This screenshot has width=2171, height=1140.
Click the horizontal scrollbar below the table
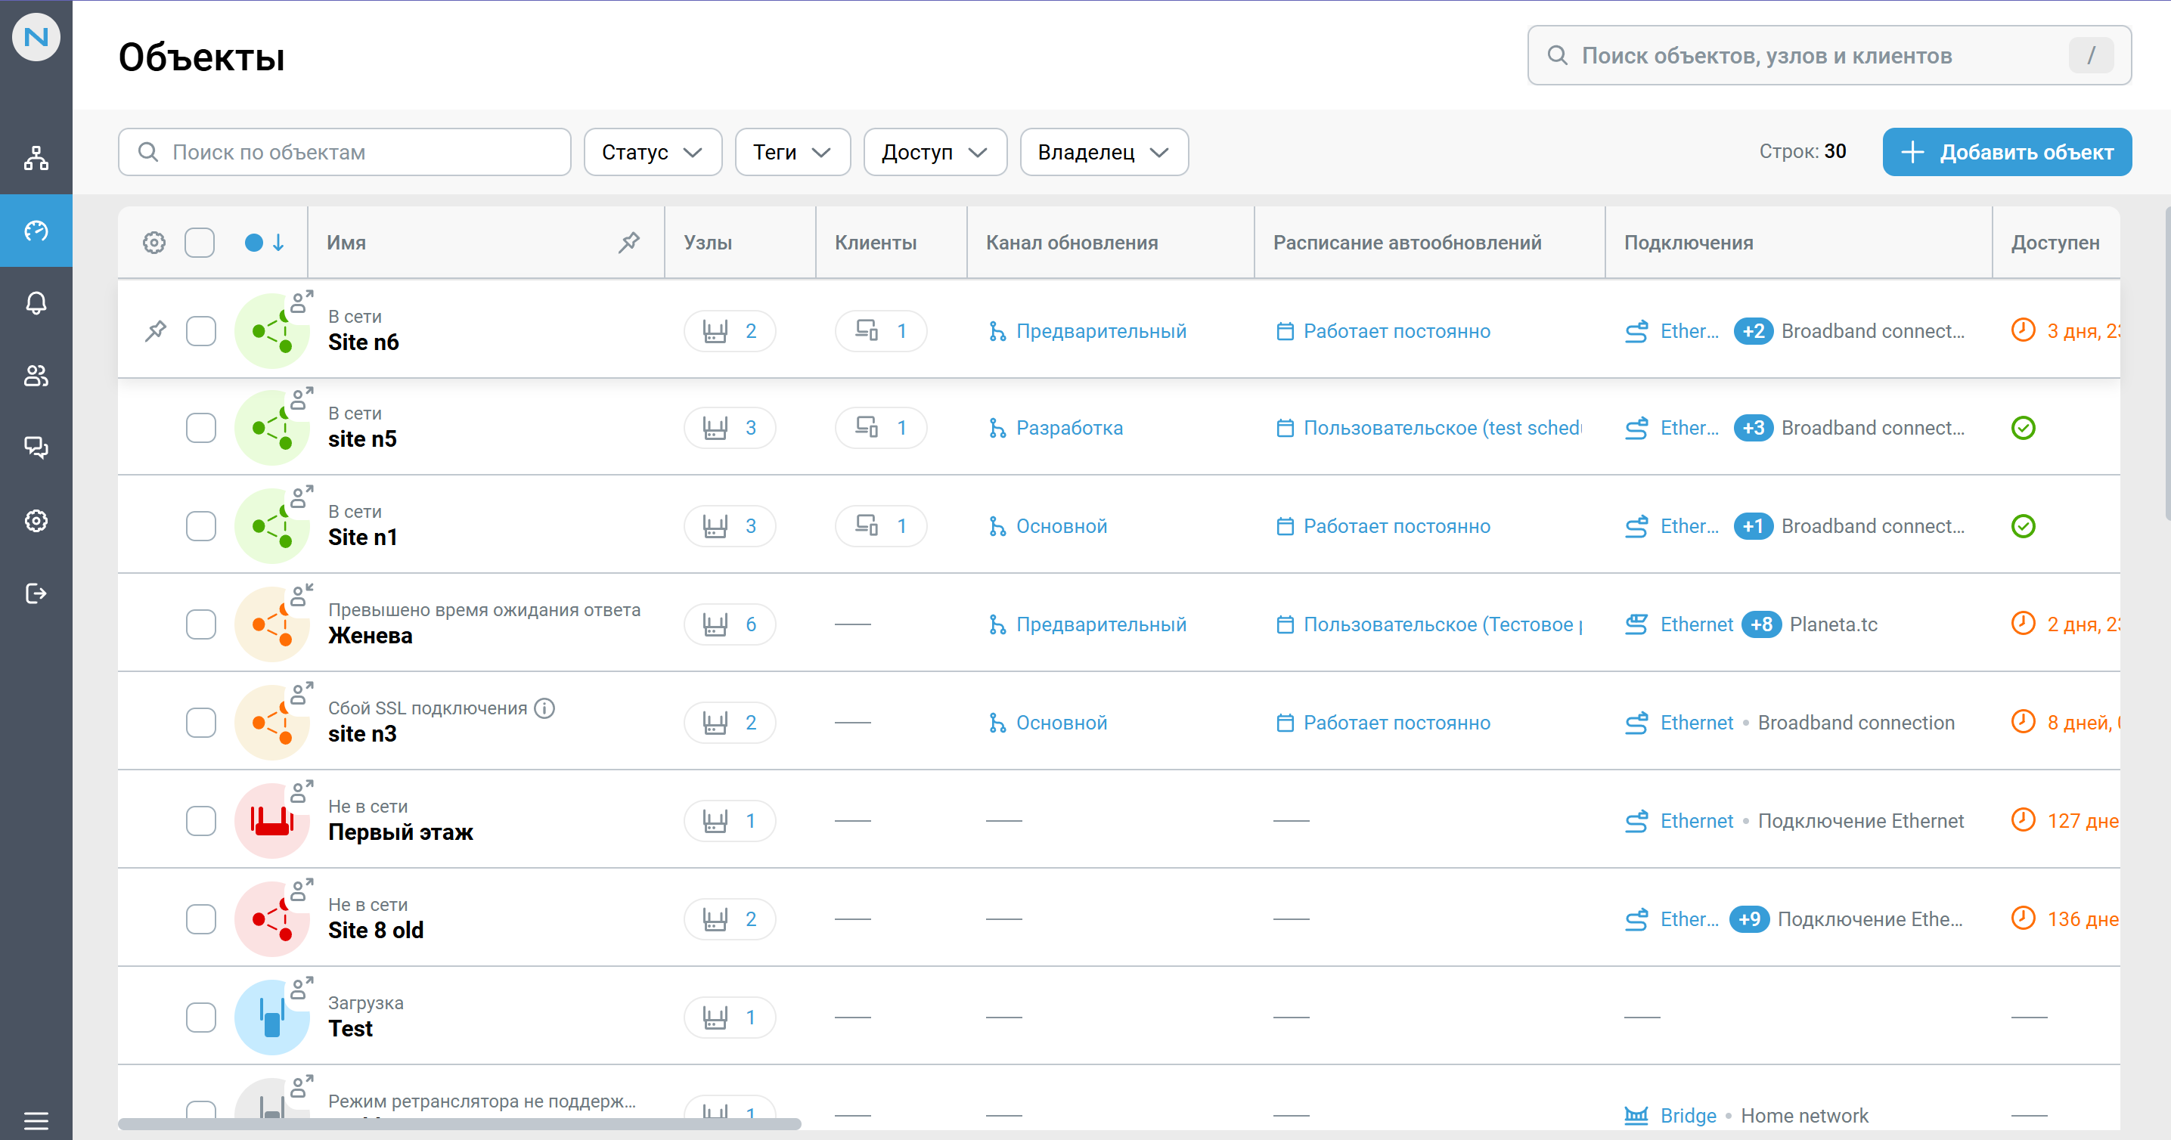[459, 1124]
